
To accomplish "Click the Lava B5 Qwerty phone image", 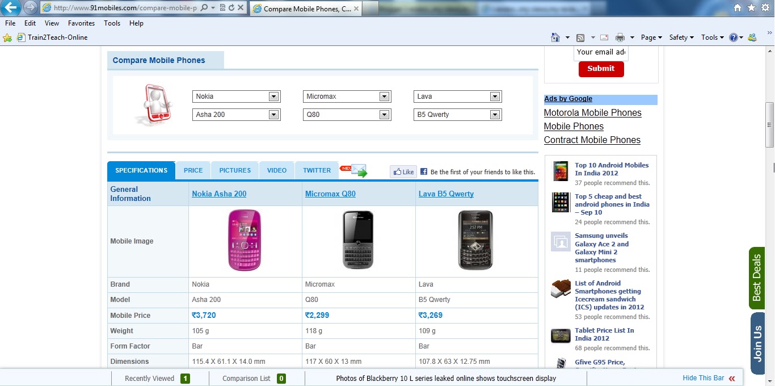I will click(475, 240).
